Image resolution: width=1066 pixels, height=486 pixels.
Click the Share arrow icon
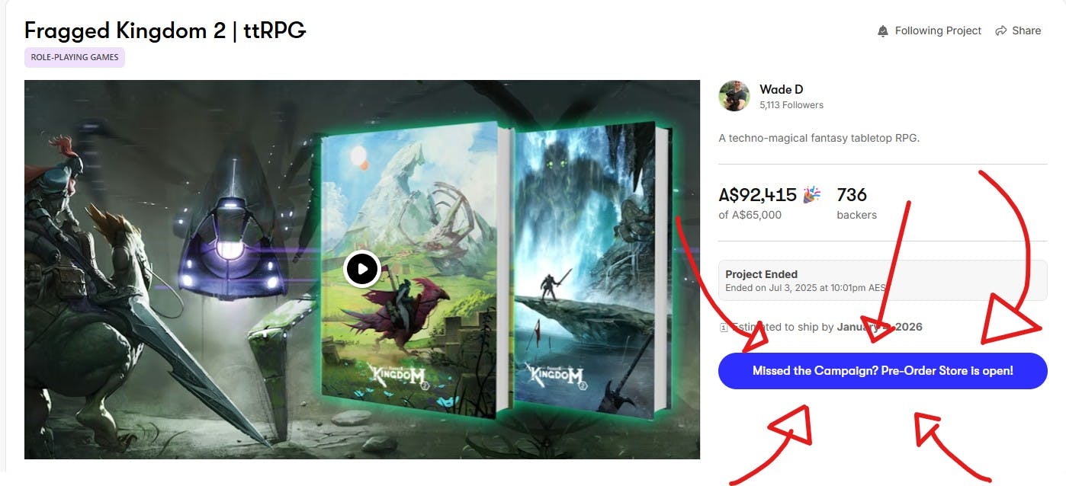point(1000,31)
